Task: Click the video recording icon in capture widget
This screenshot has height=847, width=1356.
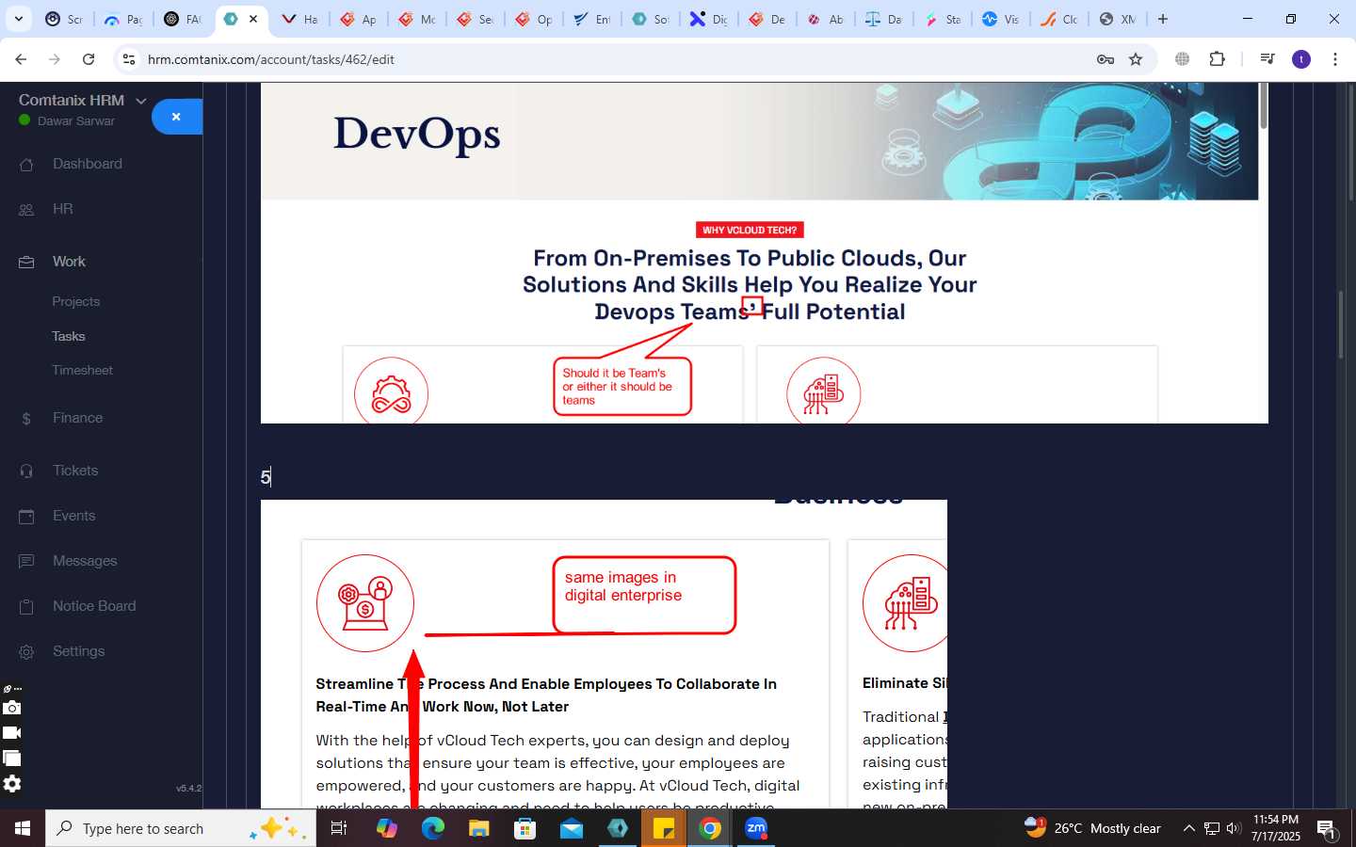Action: coord(11,733)
